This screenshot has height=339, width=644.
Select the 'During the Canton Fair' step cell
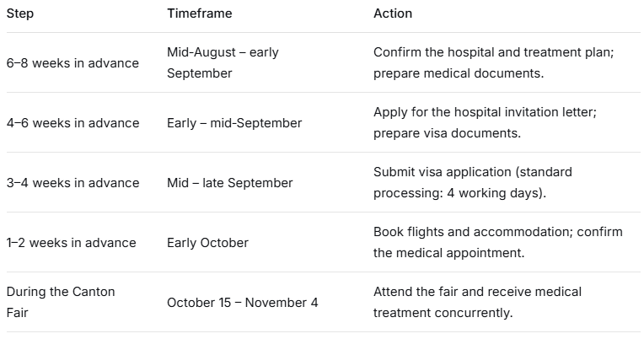pyautogui.click(x=61, y=303)
